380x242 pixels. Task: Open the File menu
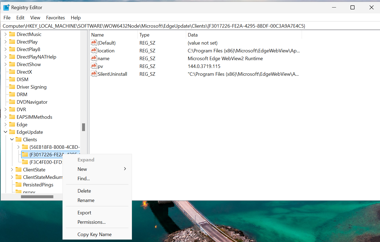[x=7, y=18]
